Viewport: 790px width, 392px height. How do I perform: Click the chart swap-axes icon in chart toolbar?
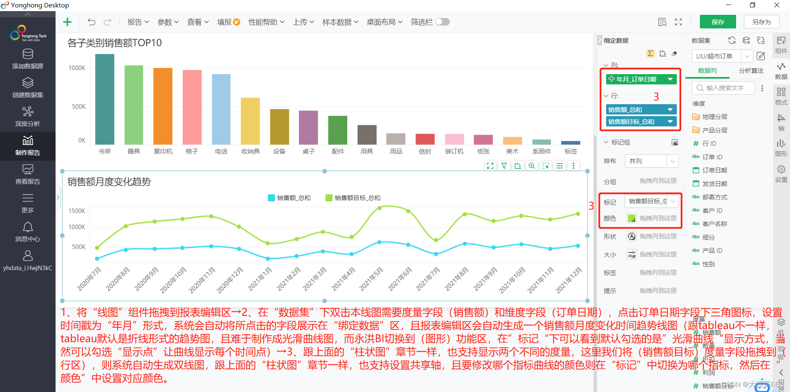(518, 166)
